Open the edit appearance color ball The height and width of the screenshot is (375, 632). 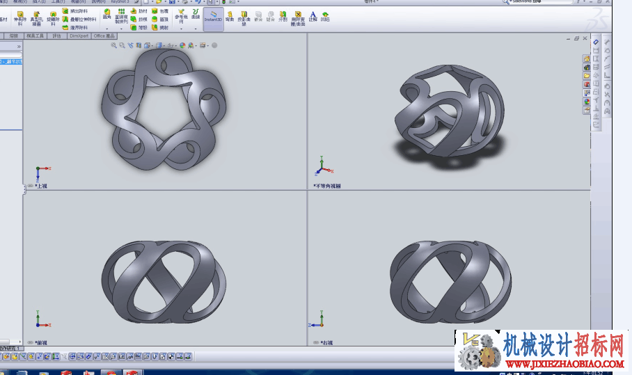pos(182,45)
